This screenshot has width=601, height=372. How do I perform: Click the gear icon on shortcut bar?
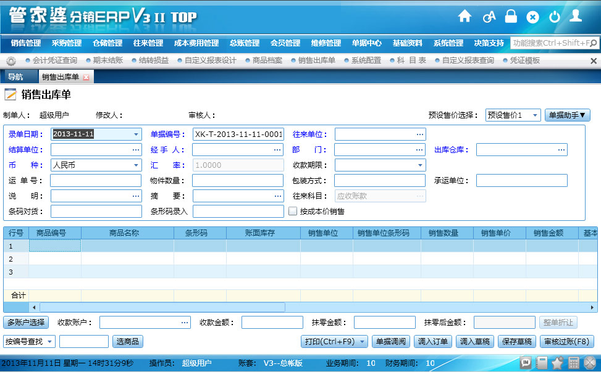11,60
